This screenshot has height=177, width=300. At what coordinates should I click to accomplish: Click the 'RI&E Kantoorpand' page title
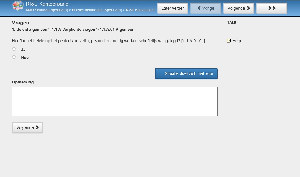[47, 4]
